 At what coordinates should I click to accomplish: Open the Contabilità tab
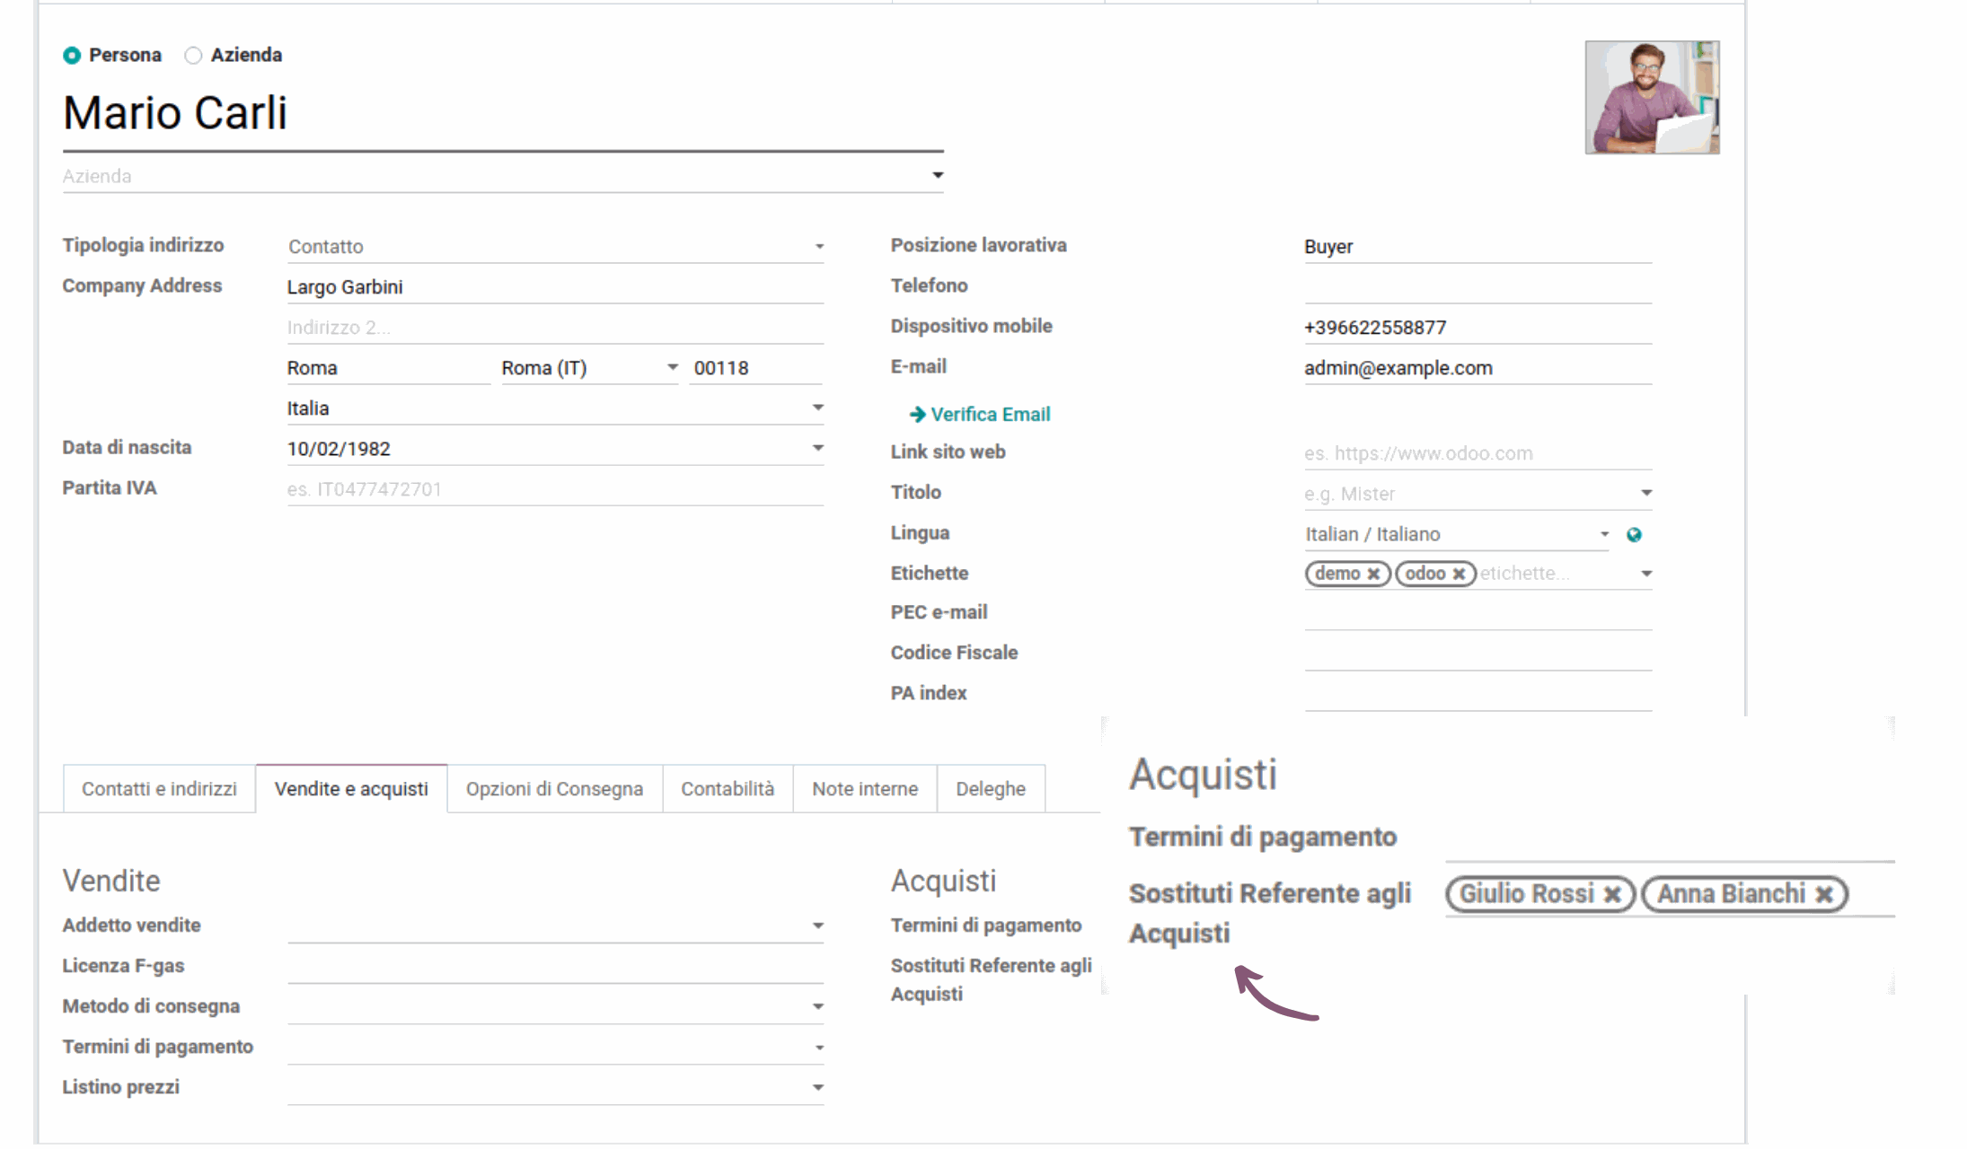click(x=728, y=788)
